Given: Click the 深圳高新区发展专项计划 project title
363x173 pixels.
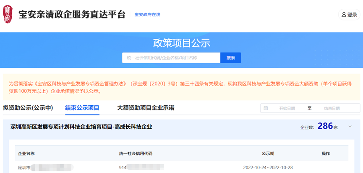Looking at the screenshot, I should click(x=81, y=127).
